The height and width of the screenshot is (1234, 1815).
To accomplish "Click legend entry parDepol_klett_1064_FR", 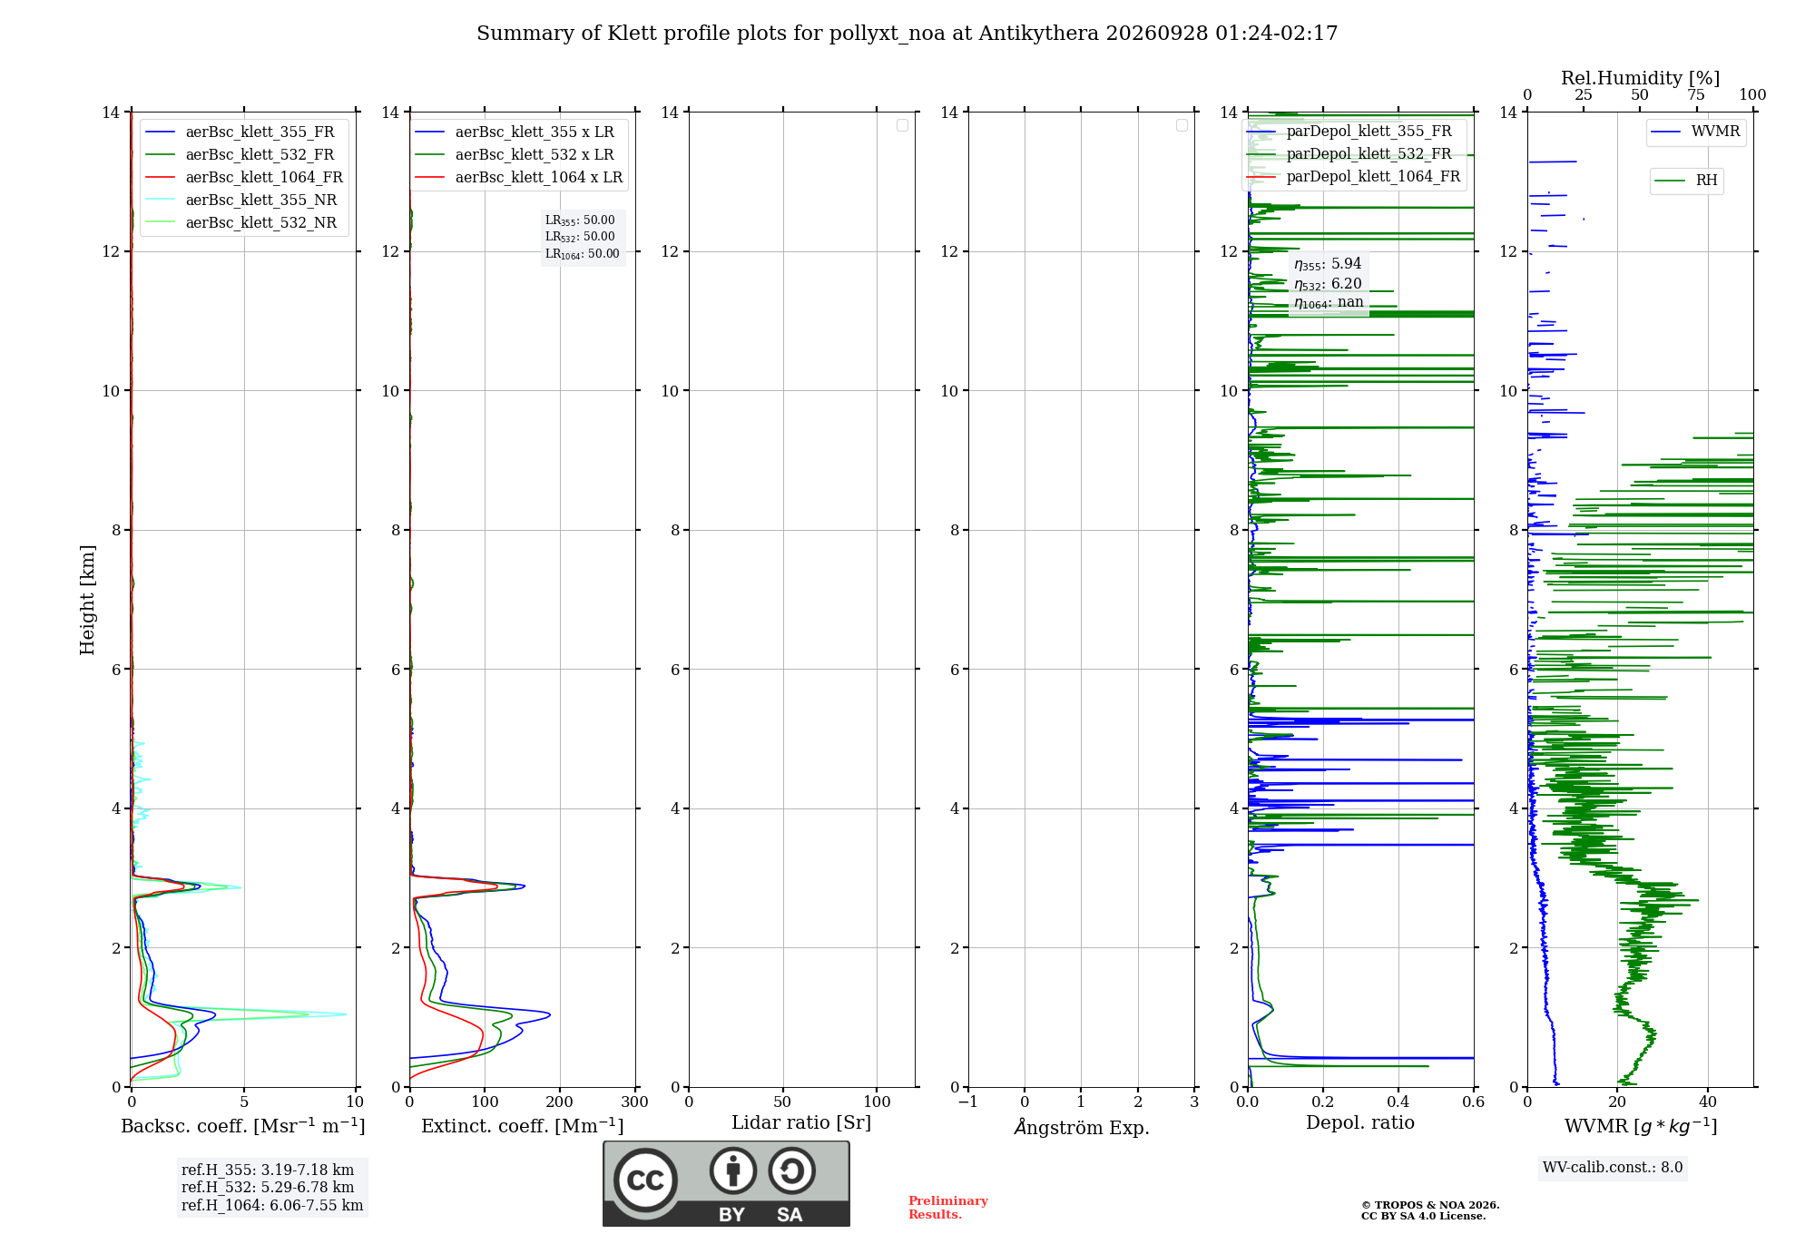I will click(1354, 176).
